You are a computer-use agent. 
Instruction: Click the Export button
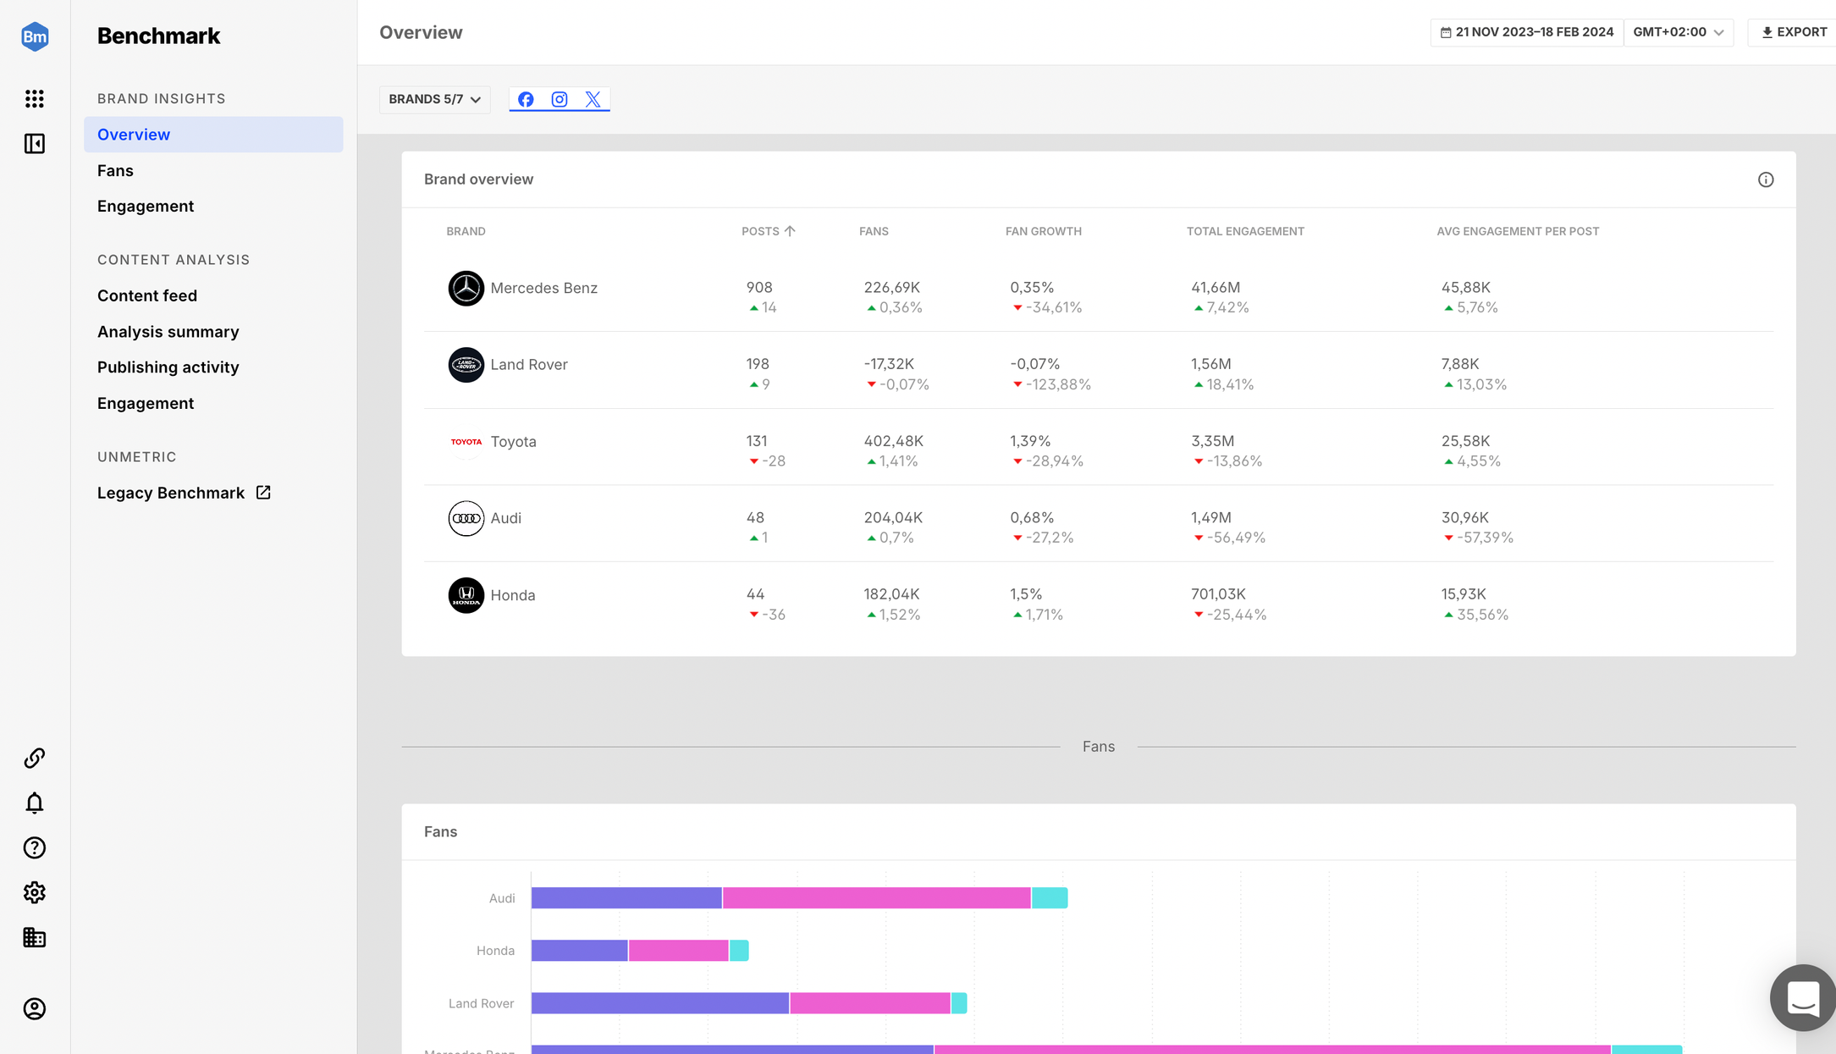(1794, 32)
